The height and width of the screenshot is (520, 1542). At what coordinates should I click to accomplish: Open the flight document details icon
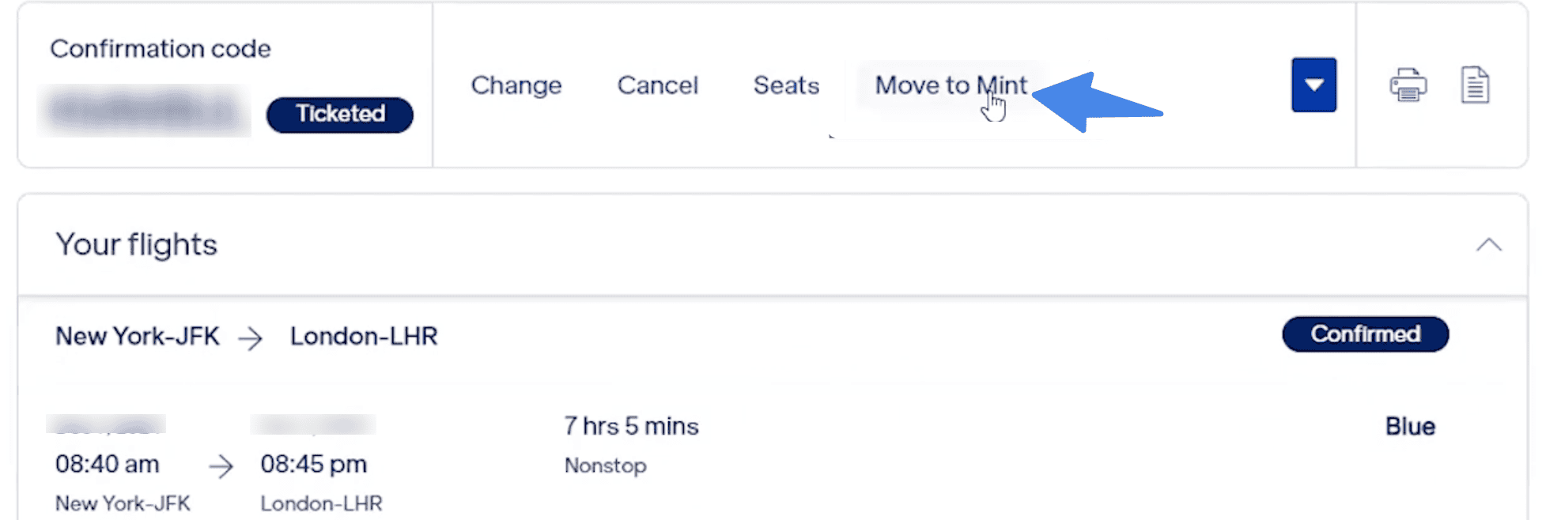point(1476,87)
